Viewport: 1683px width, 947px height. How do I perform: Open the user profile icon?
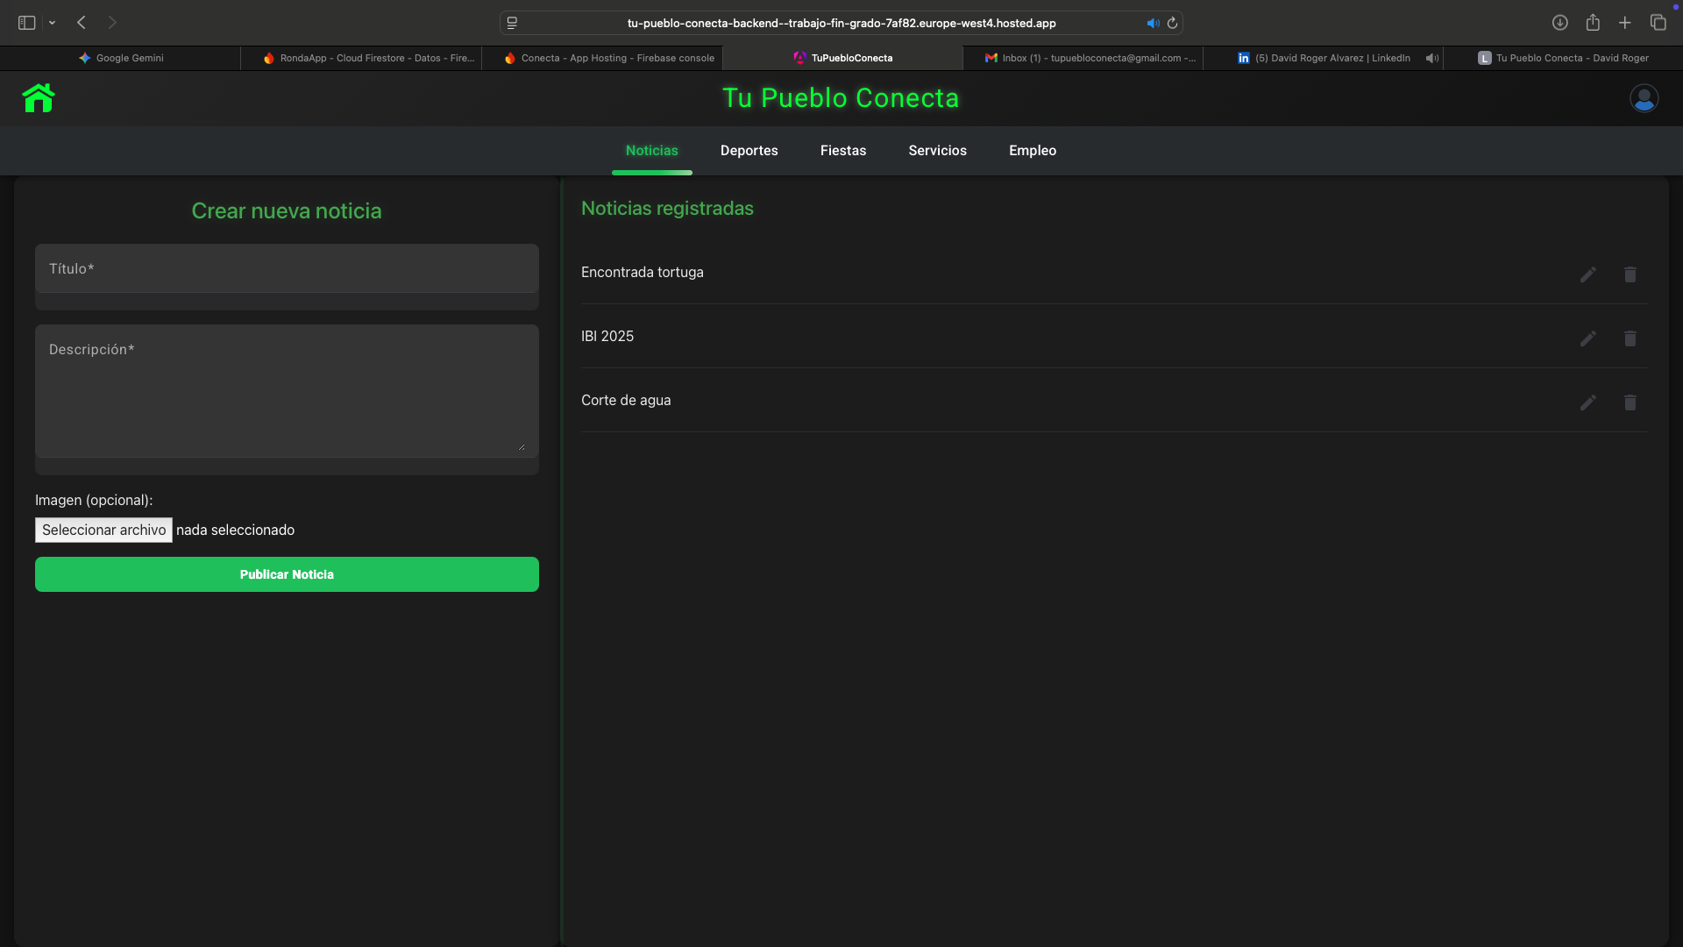(1644, 97)
